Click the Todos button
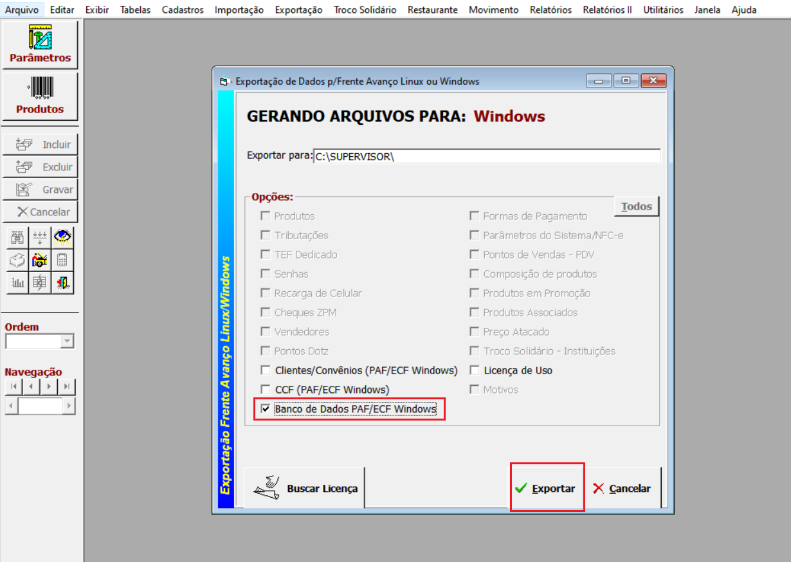Image resolution: width=791 pixels, height=562 pixels. click(637, 206)
